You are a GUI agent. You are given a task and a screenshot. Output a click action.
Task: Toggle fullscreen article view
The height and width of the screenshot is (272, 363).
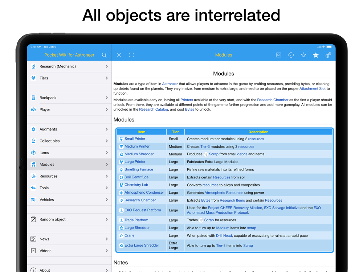pyautogui.click(x=131, y=55)
